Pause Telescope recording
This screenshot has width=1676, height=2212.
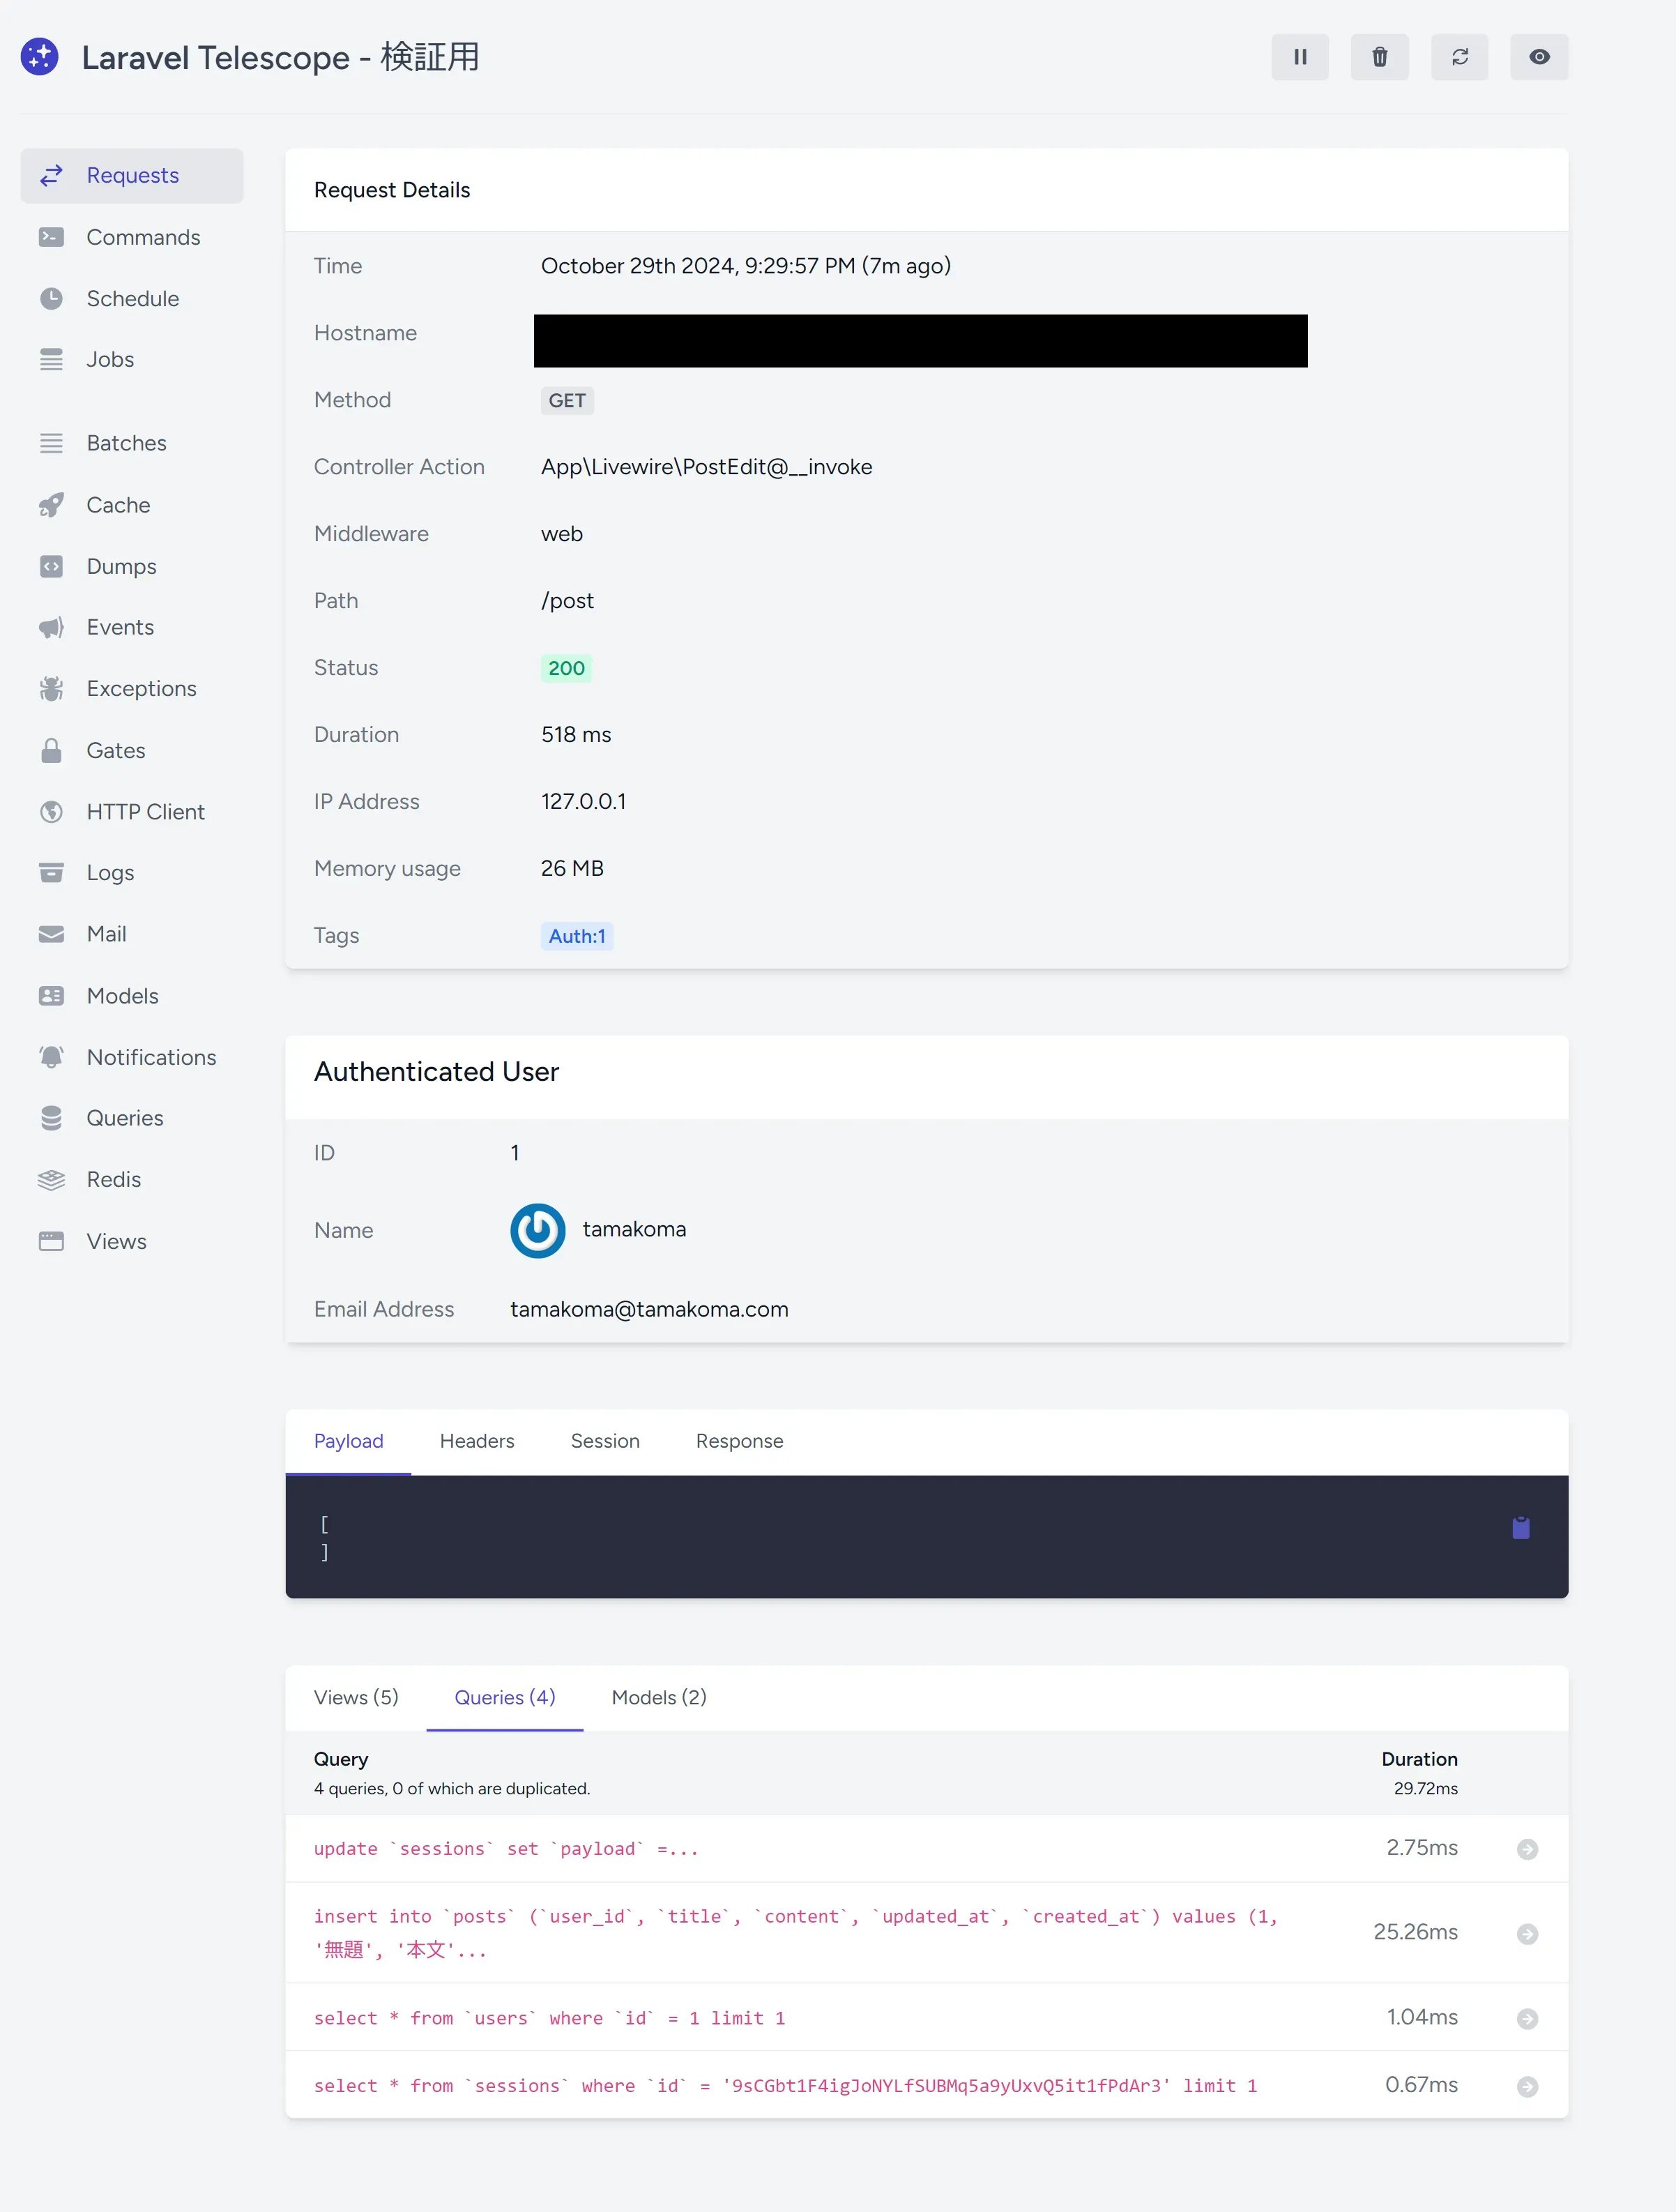pyautogui.click(x=1300, y=57)
